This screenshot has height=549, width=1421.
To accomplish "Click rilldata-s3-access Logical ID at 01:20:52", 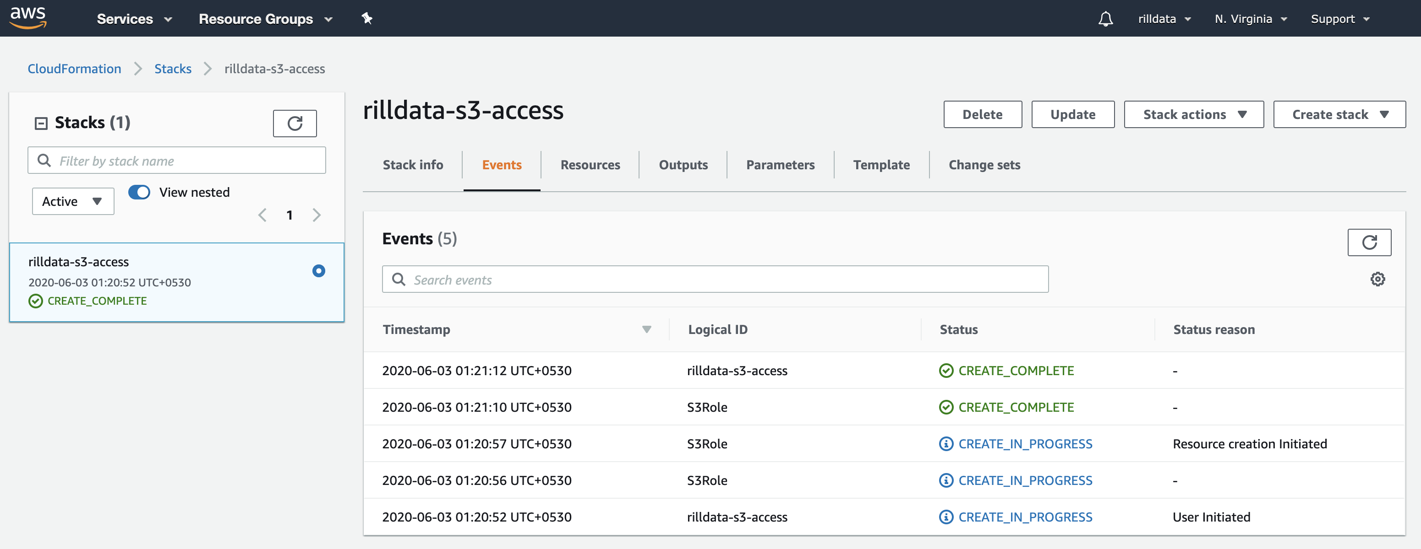I will (737, 517).
